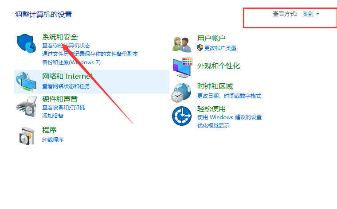Screen dimensions: 337x209
Task: Select 添加设备 link
Action: [x=53, y=116]
